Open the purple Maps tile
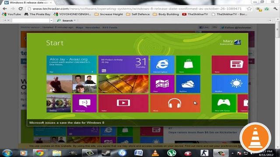Image resolution: width=280 pixels, height=157 pixels. coord(162,84)
